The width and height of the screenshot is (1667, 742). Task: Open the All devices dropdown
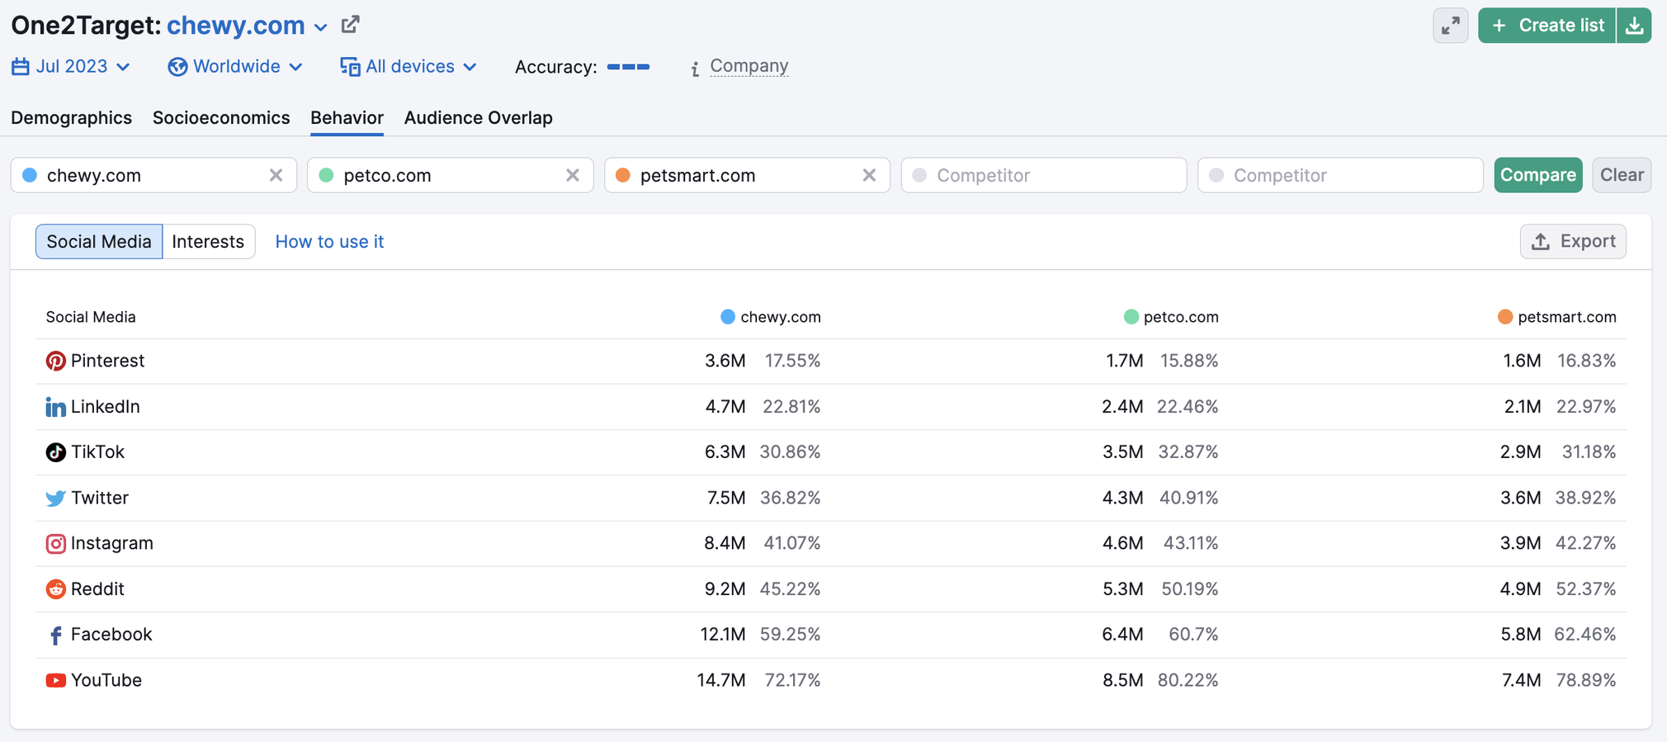click(408, 67)
